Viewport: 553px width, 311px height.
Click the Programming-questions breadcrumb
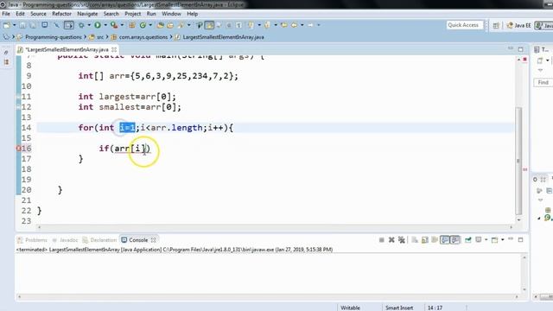pyautogui.click(x=54, y=37)
